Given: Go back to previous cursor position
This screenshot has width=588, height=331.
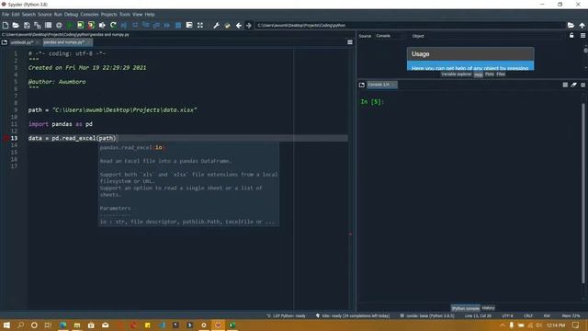Looking at the screenshot, I should 238,25.
